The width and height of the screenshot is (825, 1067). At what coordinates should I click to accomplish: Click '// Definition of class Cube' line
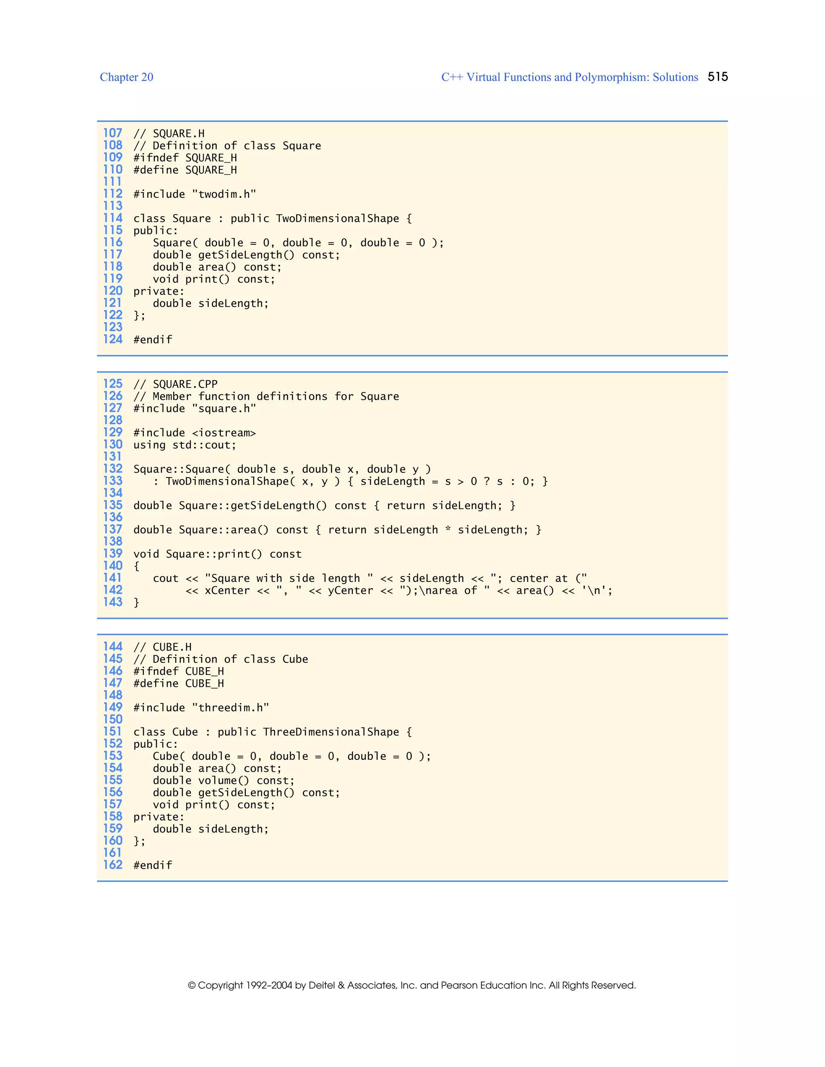pyautogui.click(x=221, y=660)
